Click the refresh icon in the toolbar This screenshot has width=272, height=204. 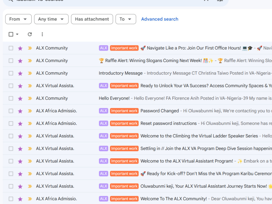pyautogui.click(x=30, y=34)
